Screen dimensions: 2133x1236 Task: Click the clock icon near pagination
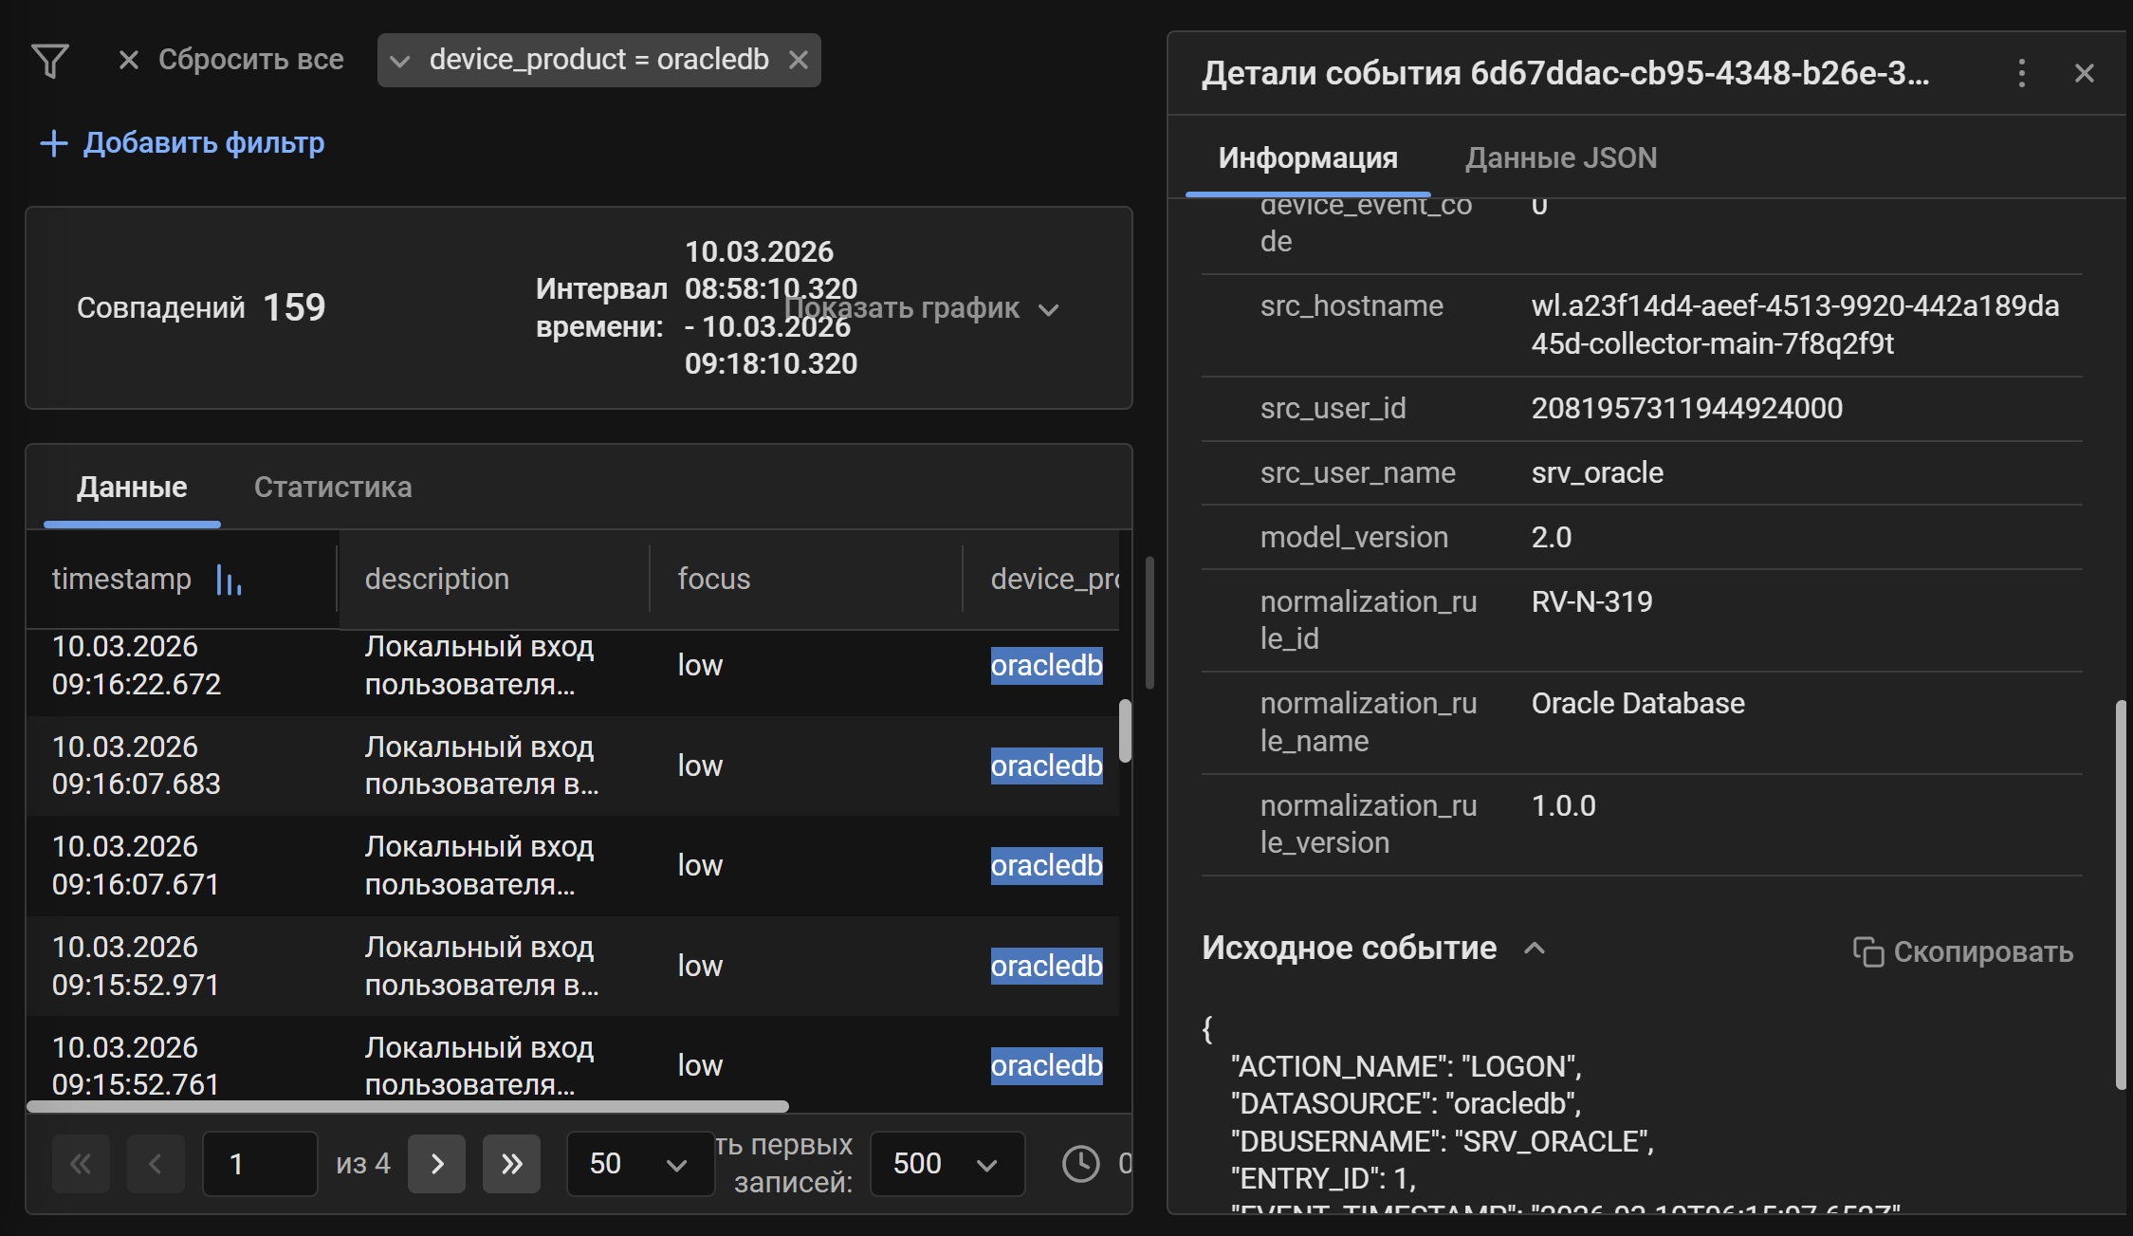(1081, 1164)
